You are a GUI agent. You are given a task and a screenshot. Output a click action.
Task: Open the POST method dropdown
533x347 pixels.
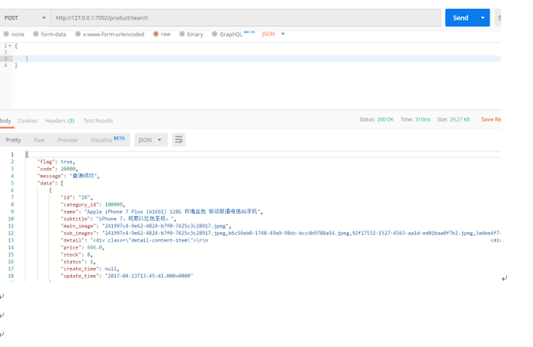(25, 17)
